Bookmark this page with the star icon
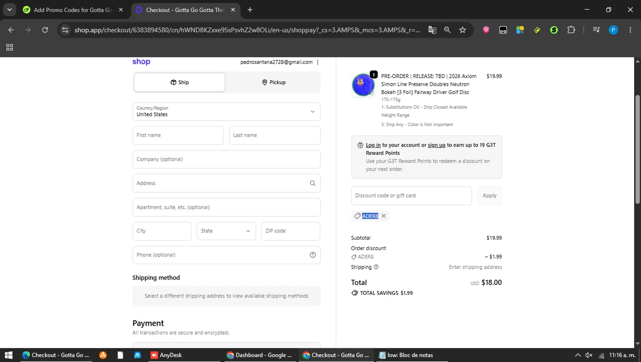The width and height of the screenshot is (641, 362). (462, 30)
